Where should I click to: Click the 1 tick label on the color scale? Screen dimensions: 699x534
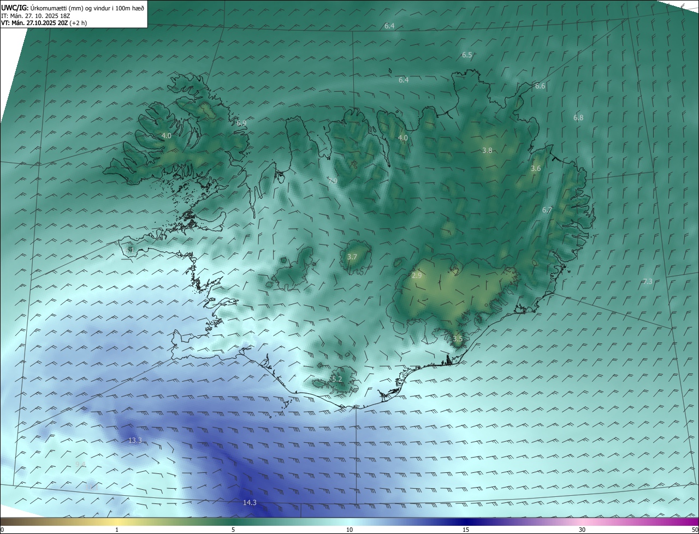(x=117, y=530)
